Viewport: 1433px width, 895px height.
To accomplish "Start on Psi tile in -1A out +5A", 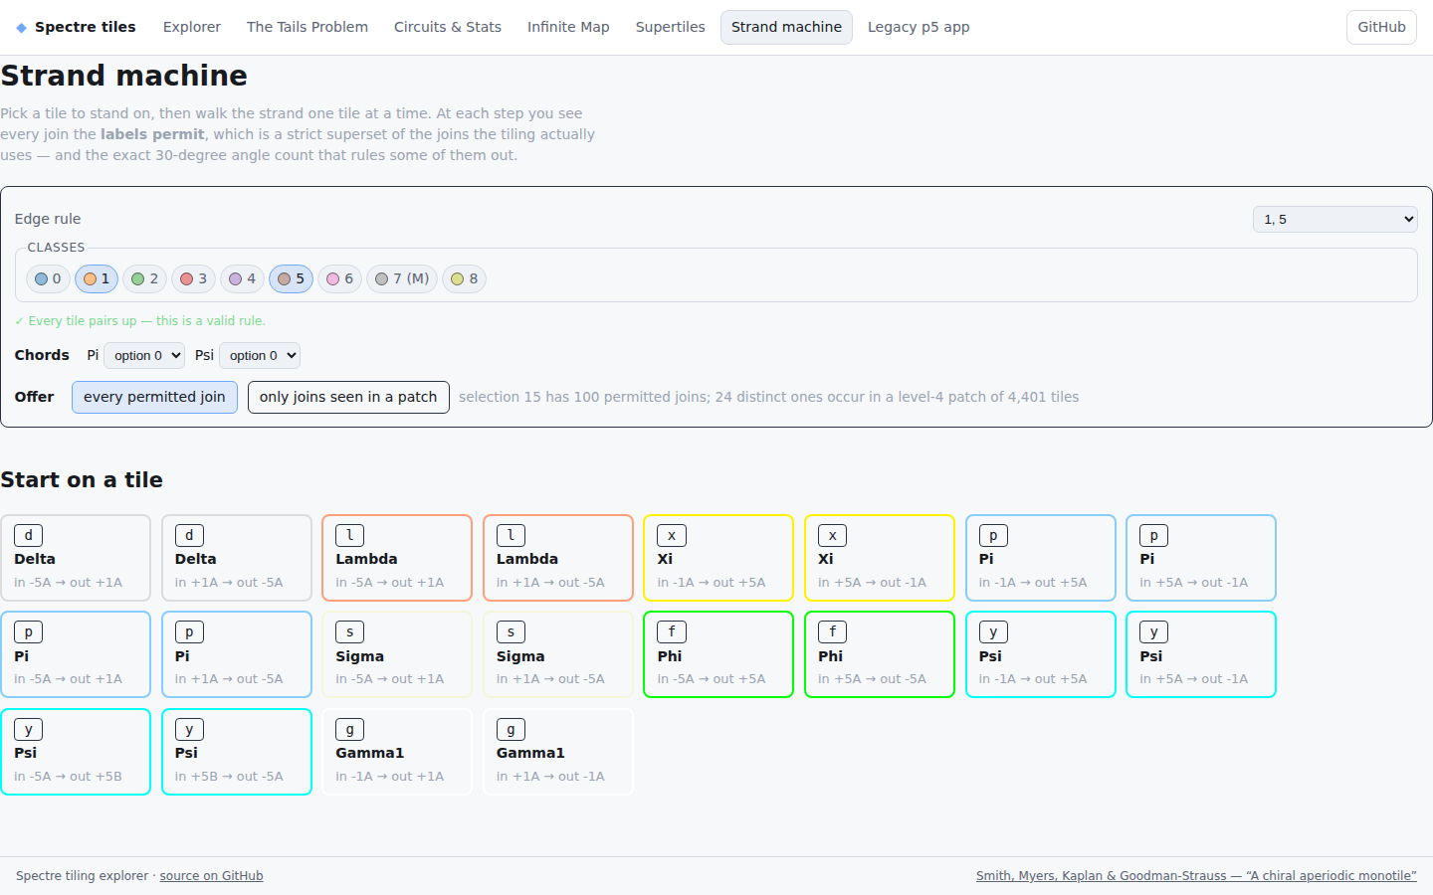I will 1041,654.
